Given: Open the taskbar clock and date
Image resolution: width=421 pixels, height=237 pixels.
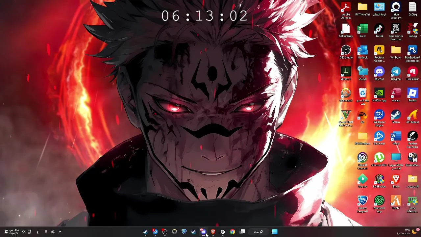Looking at the screenshot, I should [14, 232].
